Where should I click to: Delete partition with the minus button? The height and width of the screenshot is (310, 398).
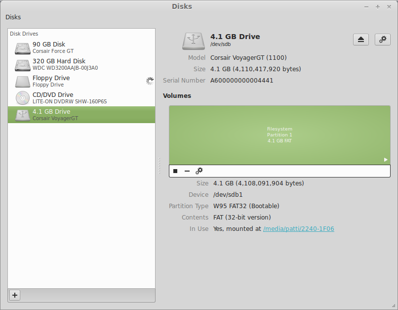[187, 171]
